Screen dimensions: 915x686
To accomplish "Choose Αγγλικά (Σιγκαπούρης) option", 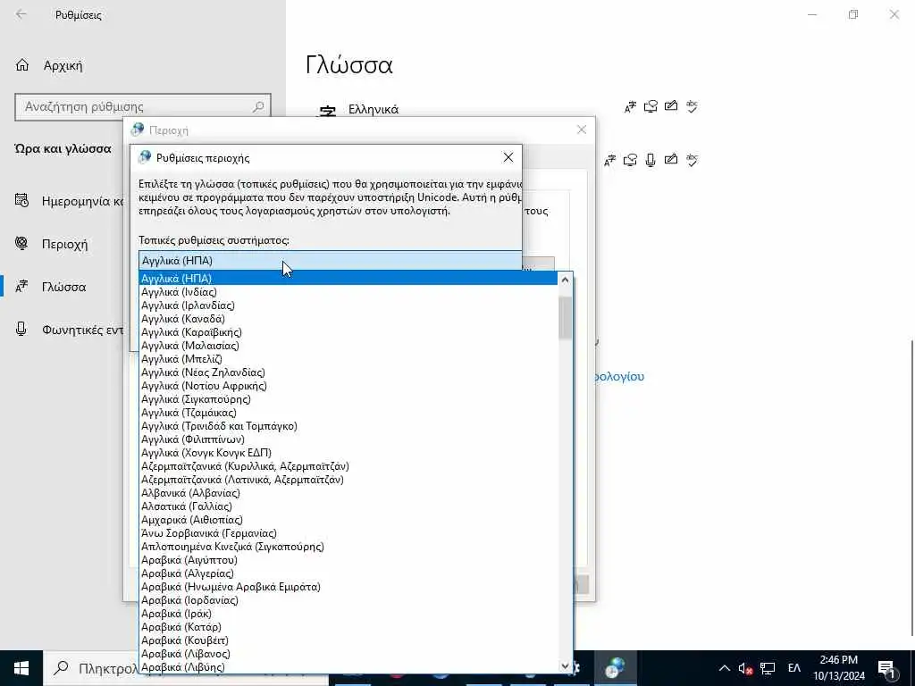I will (x=348, y=399).
